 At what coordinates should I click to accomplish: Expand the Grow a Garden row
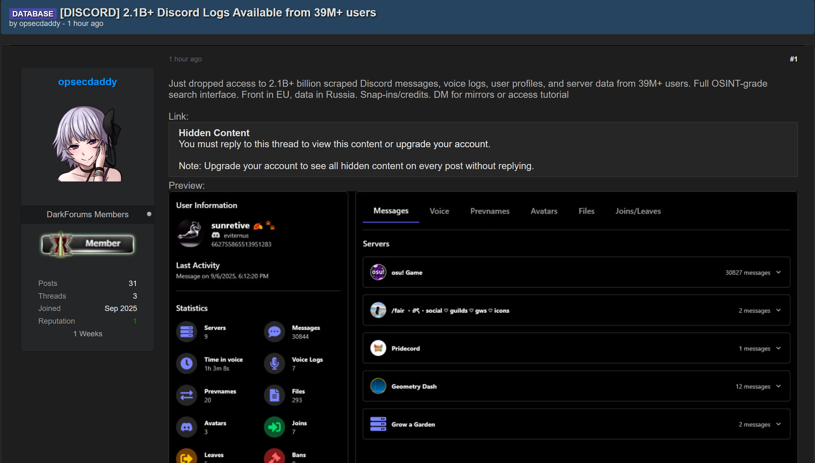point(779,424)
